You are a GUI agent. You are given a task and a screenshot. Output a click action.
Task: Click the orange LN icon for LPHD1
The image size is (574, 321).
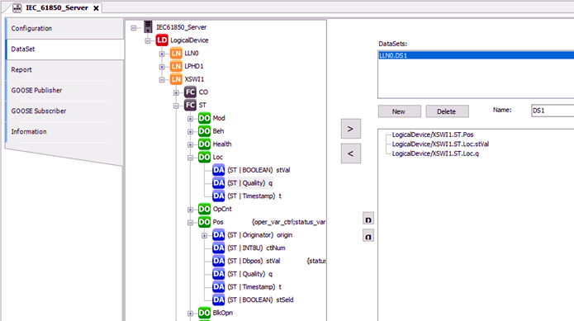pos(176,66)
